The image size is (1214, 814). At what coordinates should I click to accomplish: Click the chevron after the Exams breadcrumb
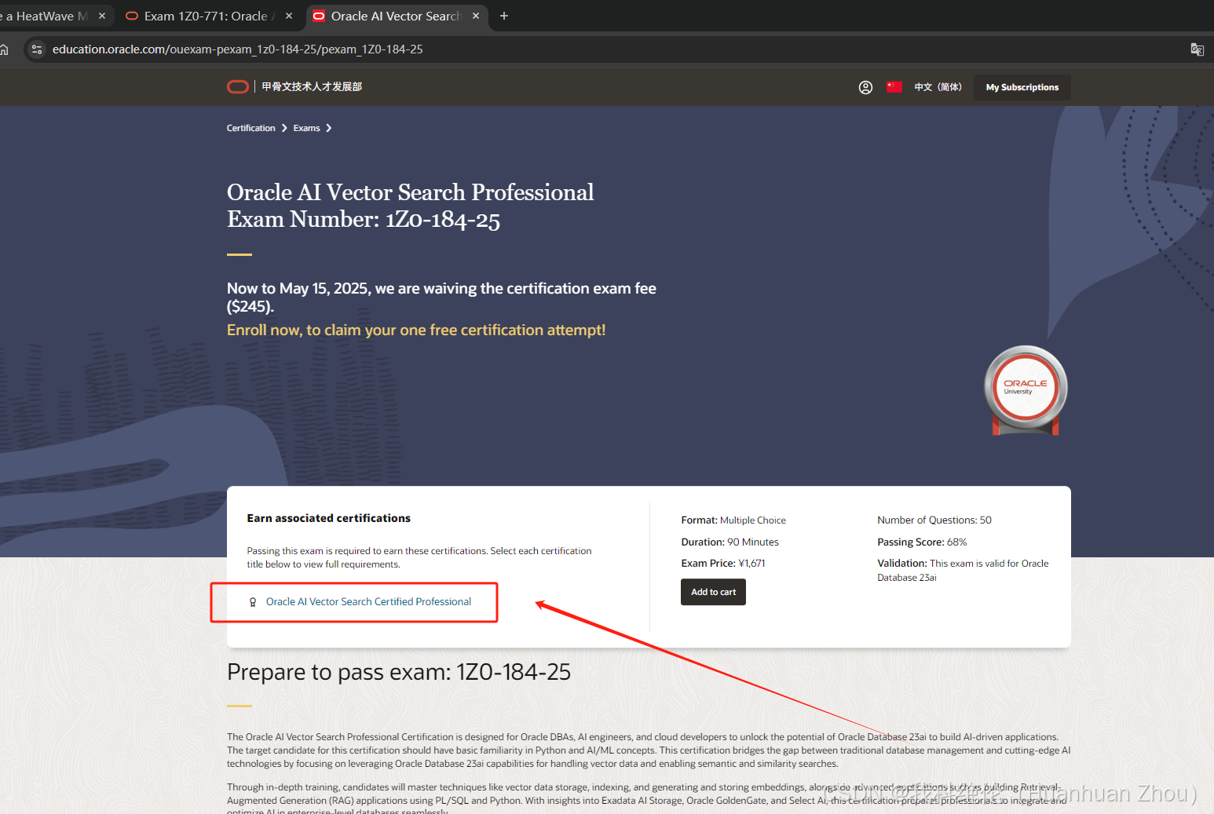click(x=329, y=128)
